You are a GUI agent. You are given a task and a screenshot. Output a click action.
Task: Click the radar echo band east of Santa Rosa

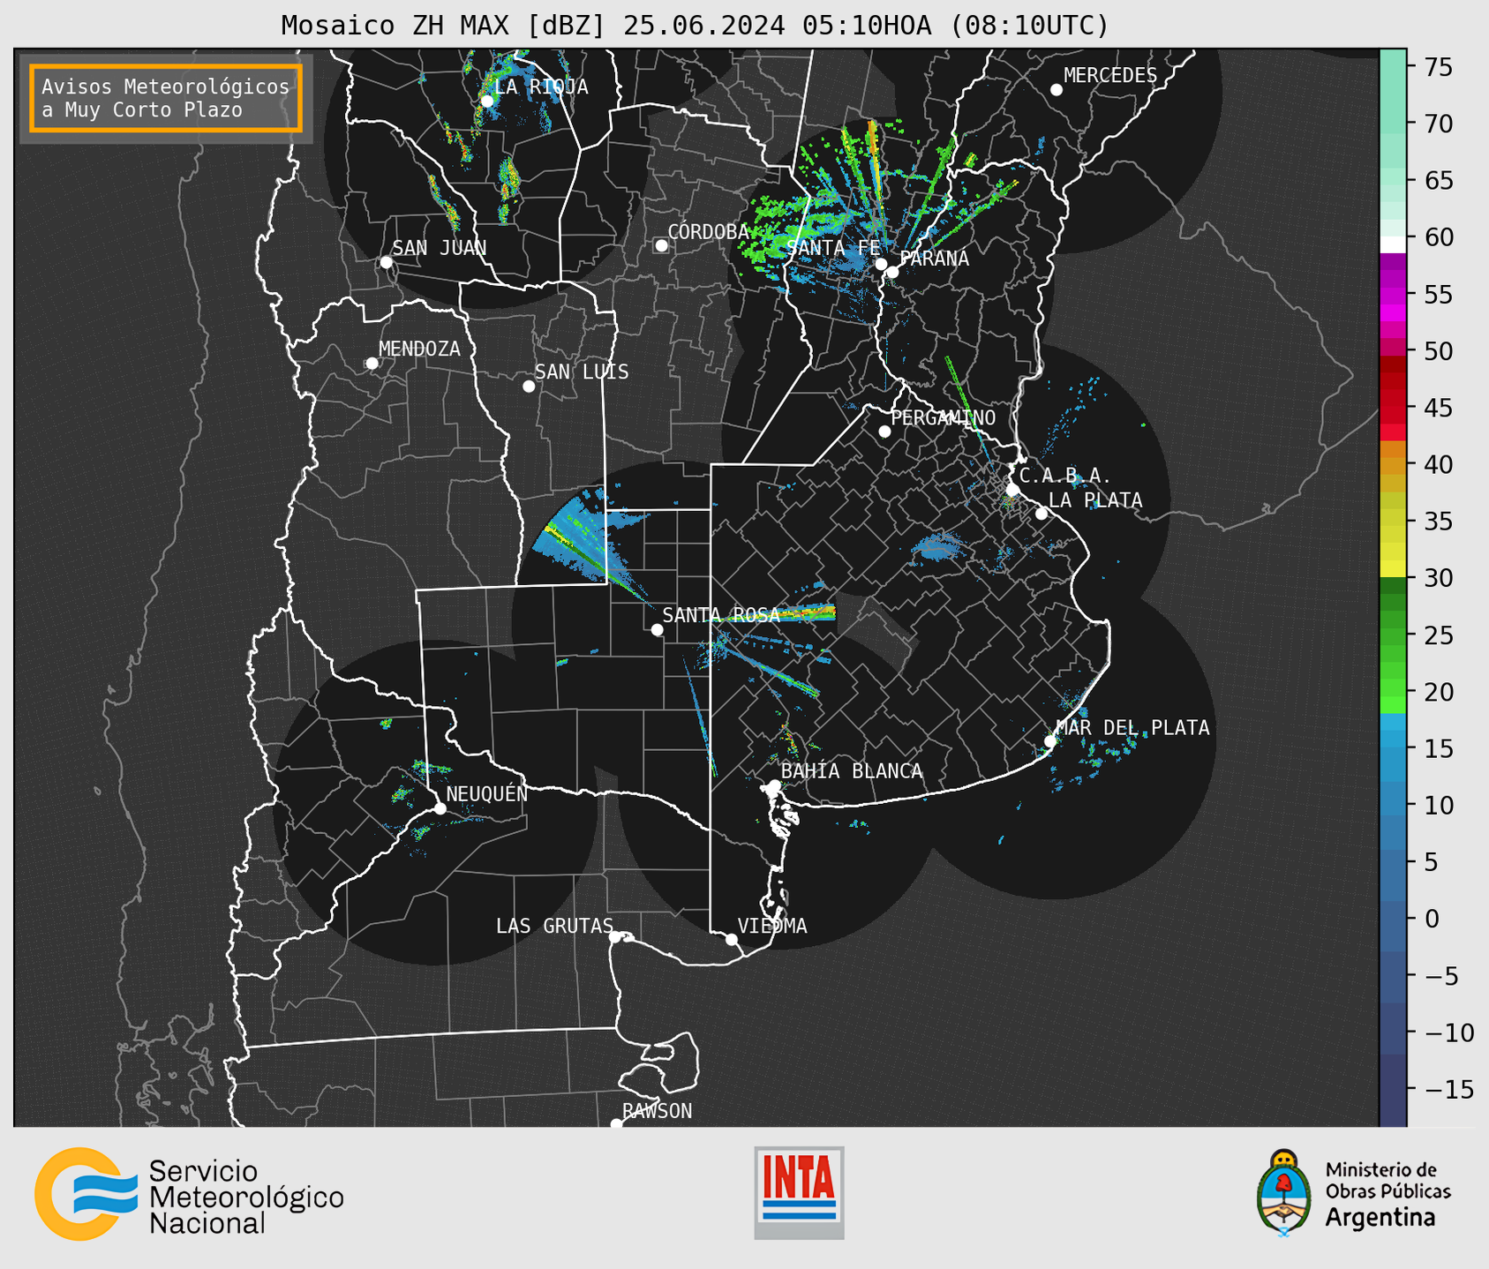point(775,613)
